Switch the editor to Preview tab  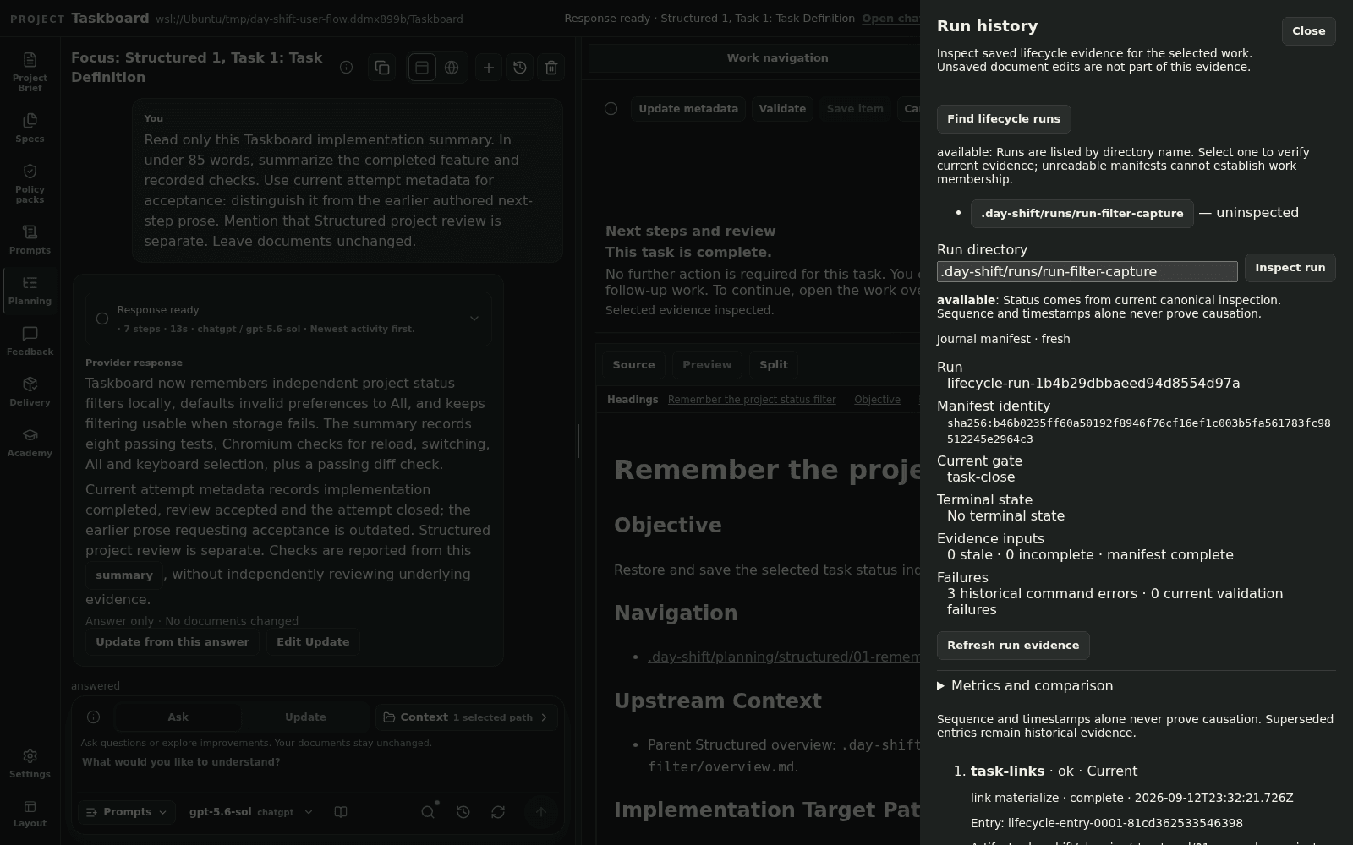[707, 365]
